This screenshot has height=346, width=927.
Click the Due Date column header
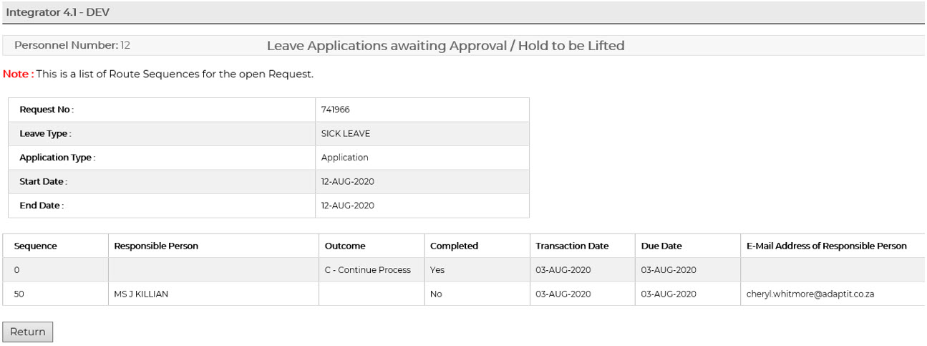coord(661,246)
